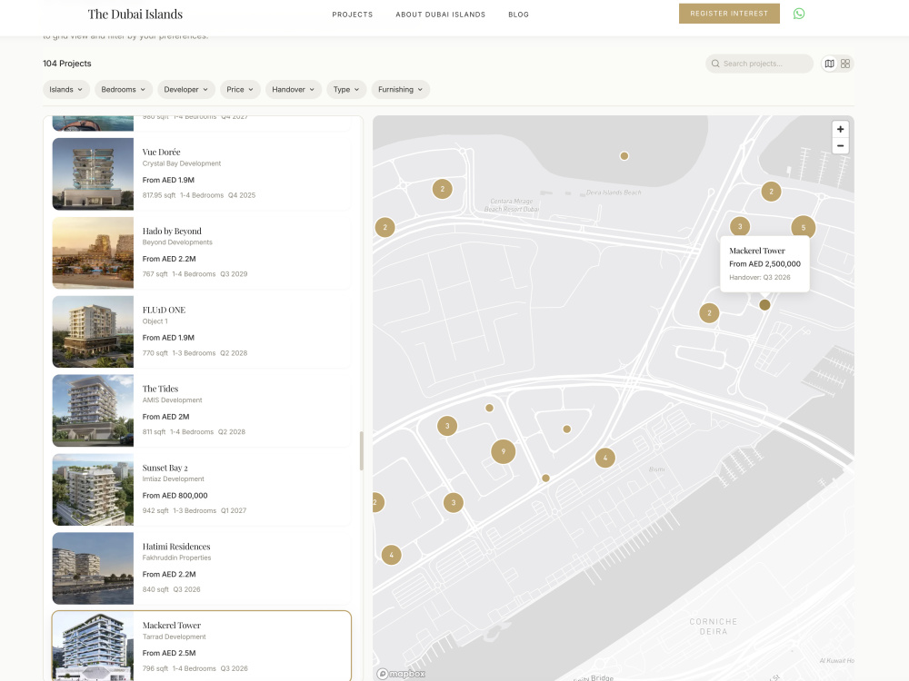Click the Mapbox logo
The height and width of the screenshot is (681, 909).
tap(401, 674)
